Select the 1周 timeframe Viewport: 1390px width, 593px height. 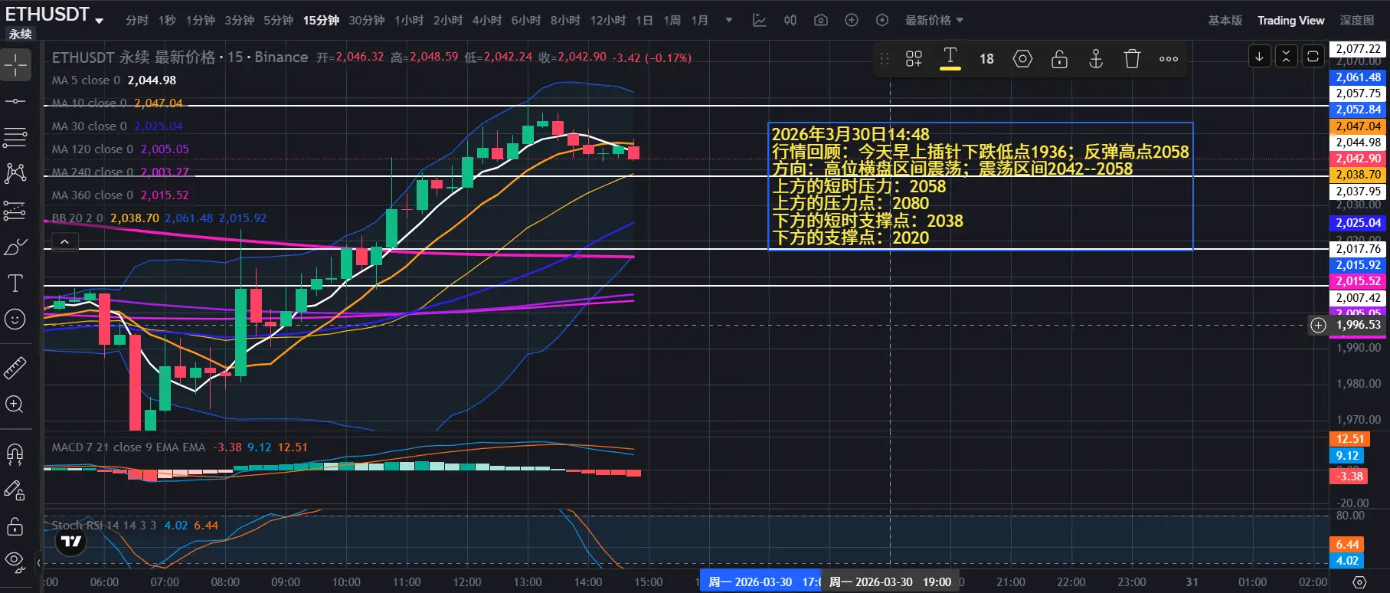click(672, 20)
